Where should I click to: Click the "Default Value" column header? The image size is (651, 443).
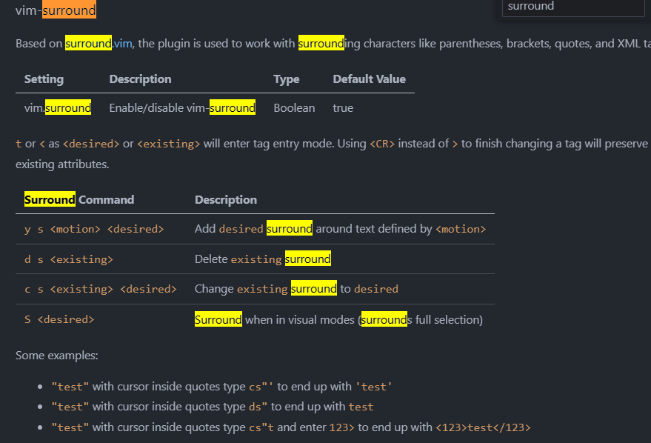(369, 79)
